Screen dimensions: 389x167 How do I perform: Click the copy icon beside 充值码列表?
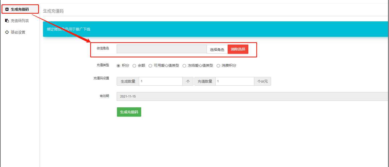[x=7, y=21]
